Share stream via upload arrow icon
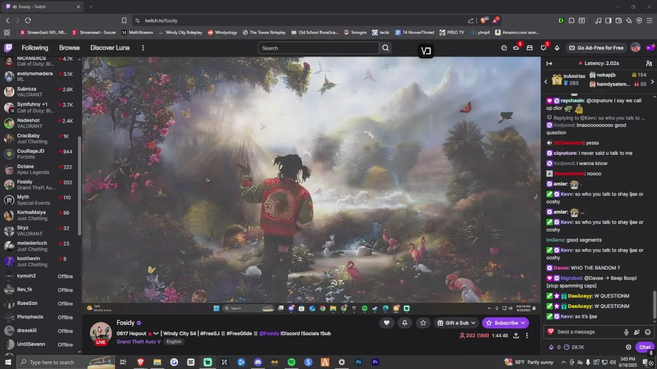The width and height of the screenshot is (657, 369). click(516, 336)
